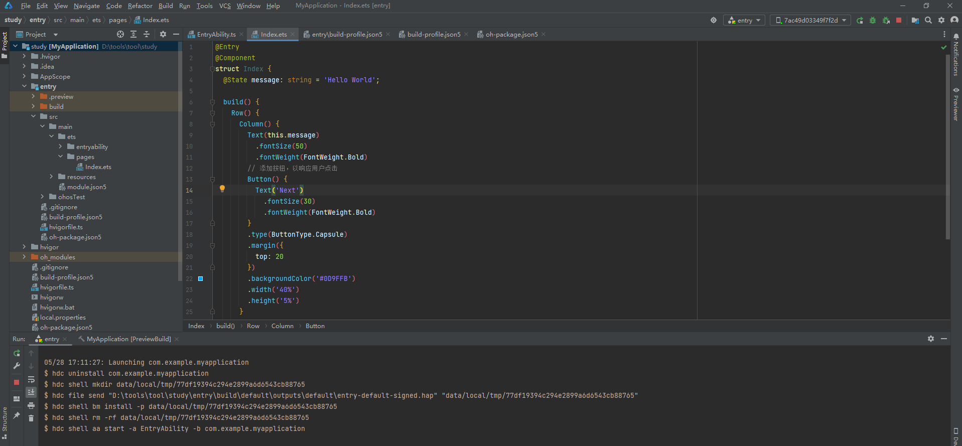This screenshot has width=962, height=446.
Task: Click the #0D9FFB color swatch in gutter
Action: tap(200, 278)
